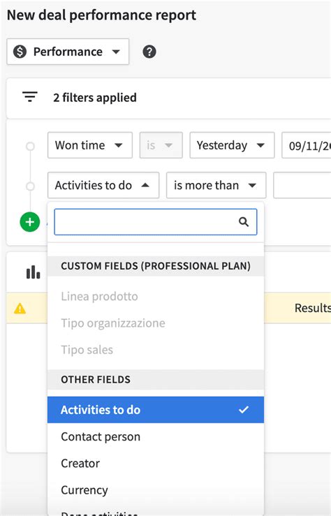
Task: Click the filter lines icon
Action: tap(29, 97)
